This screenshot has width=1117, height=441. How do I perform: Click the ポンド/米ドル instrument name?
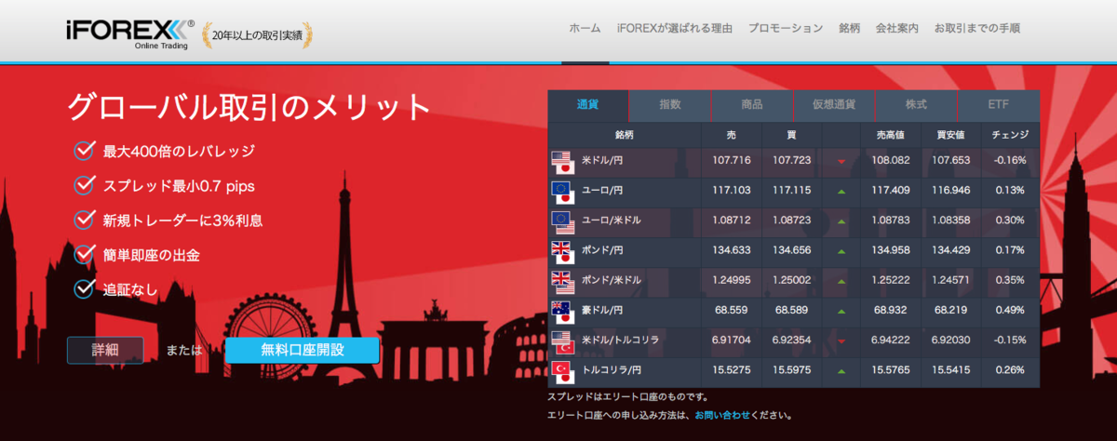[x=612, y=281]
